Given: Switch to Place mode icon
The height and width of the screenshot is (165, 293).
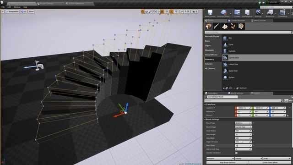Looking at the screenshot, I should pyautogui.click(x=209, y=27).
